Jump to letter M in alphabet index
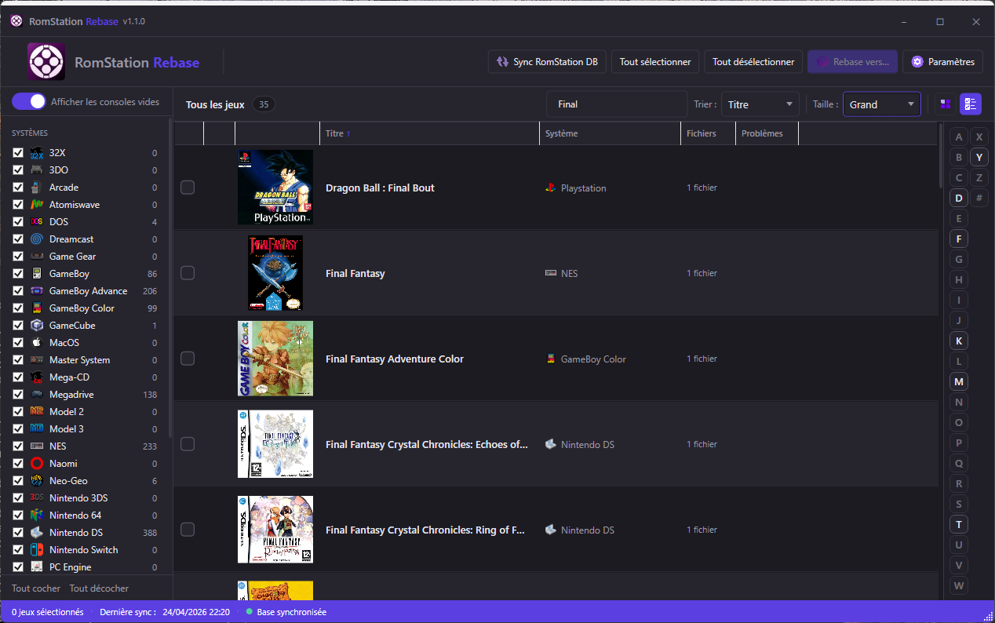 pyautogui.click(x=958, y=381)
